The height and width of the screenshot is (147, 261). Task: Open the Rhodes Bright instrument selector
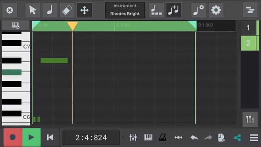(125, 10)
